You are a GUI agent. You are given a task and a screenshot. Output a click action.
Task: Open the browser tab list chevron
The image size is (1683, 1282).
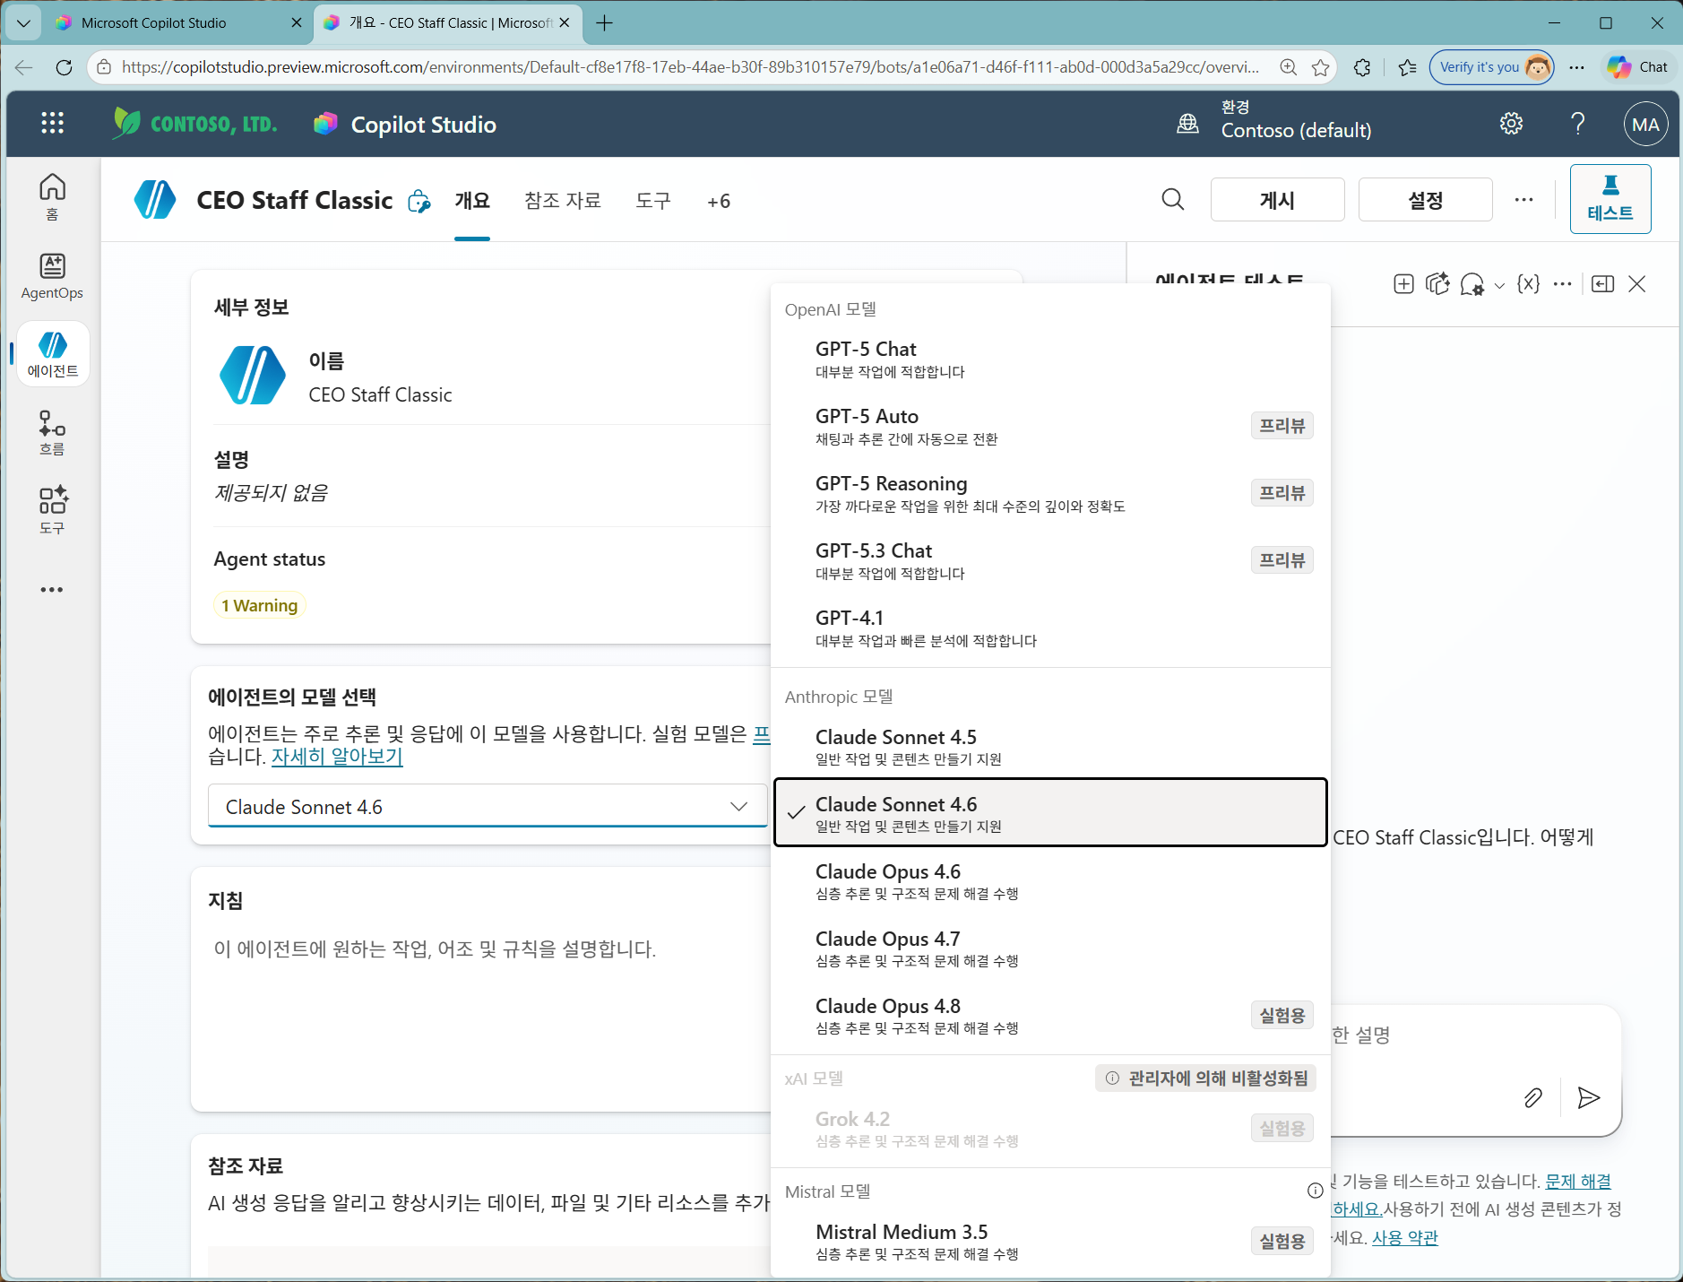[23, 23]
